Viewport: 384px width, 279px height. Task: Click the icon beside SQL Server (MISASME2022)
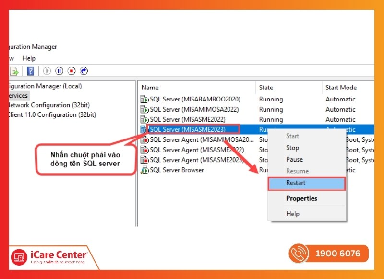pyautogui.click(x=144, y=119)
